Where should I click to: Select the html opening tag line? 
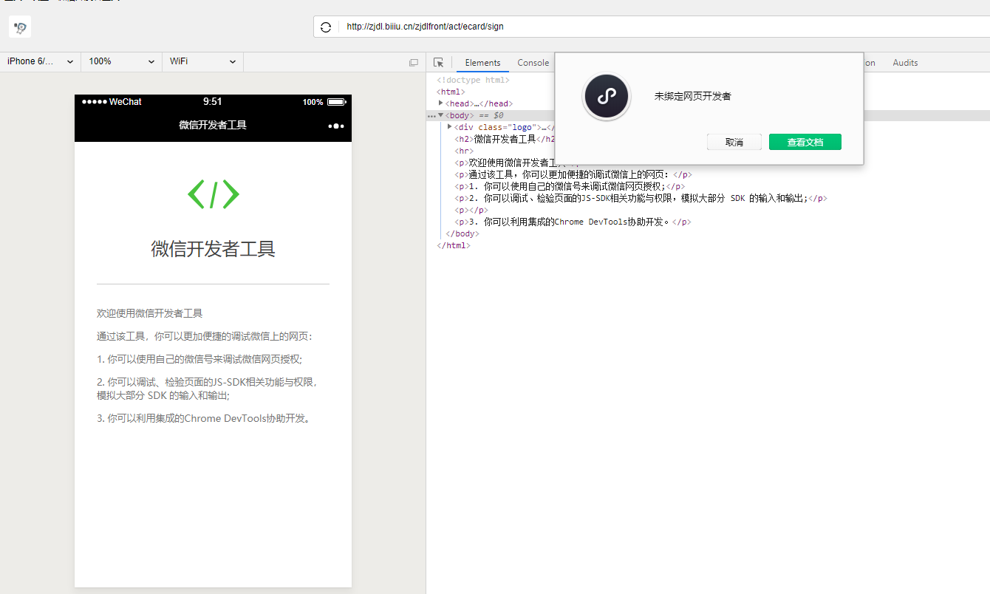pos(451,92)
